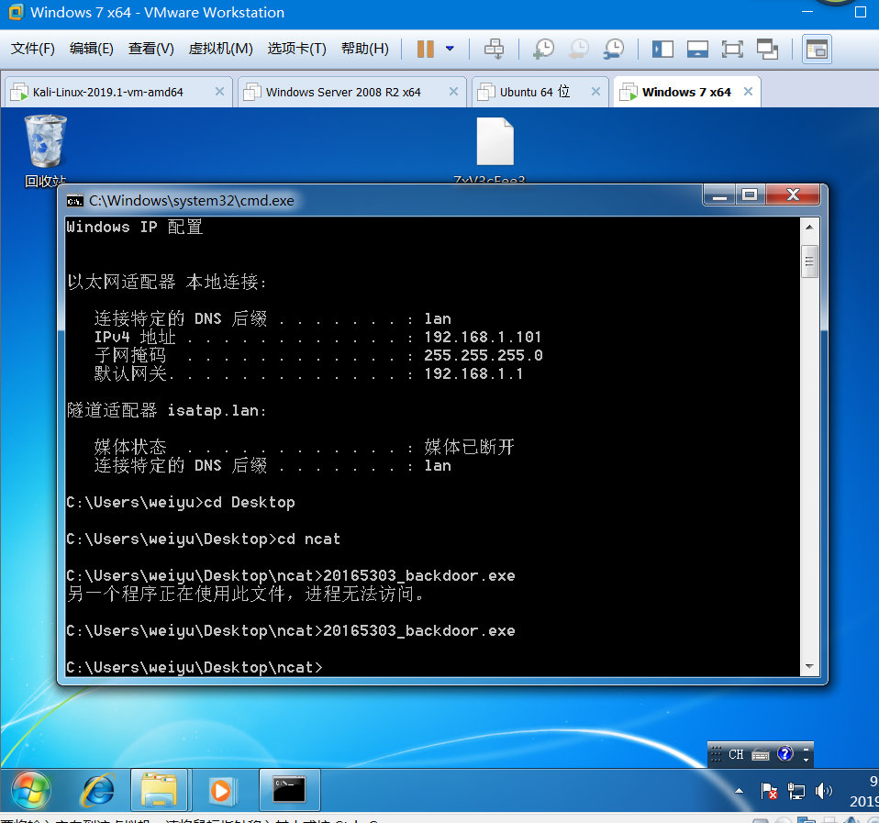Screen dimensions: 879x823
Task: Click the network tray icon
Action: 796,791
